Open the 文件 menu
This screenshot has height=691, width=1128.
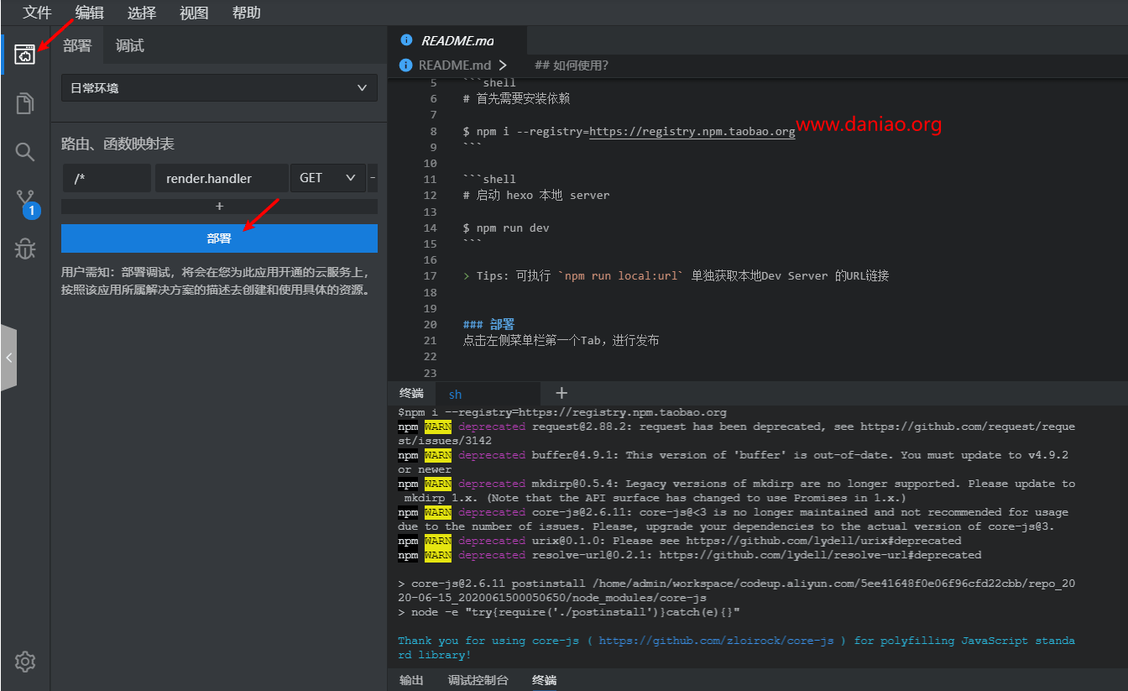click(37, 13)
